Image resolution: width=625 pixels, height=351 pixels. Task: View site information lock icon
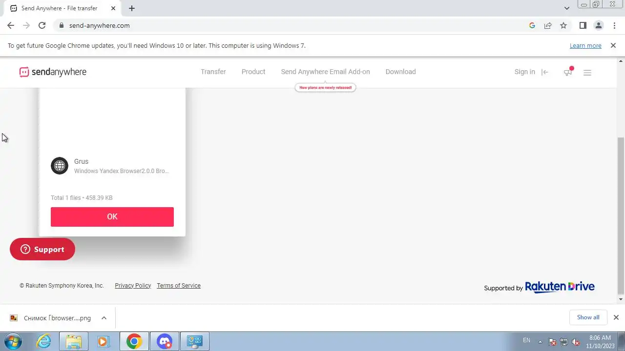pyautogui.click(x=62, y=25)
